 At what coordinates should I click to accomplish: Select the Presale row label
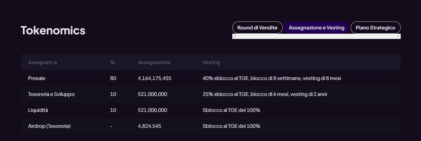tap(37, 78)
